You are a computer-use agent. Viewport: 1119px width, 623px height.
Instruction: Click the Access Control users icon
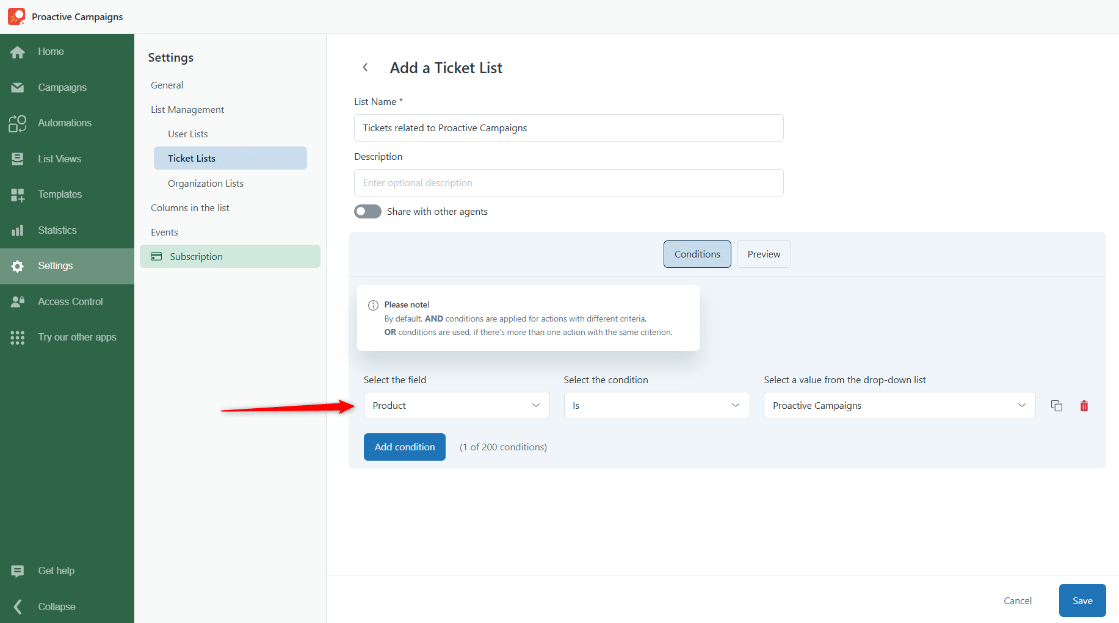18,301
